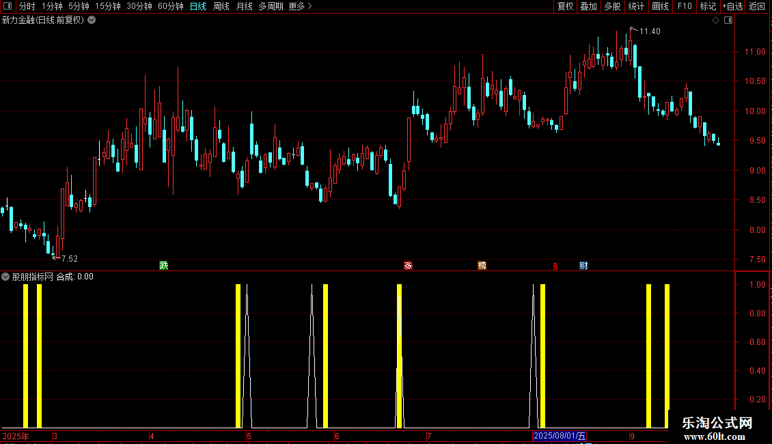Click month 5 on the time axis

249,436
